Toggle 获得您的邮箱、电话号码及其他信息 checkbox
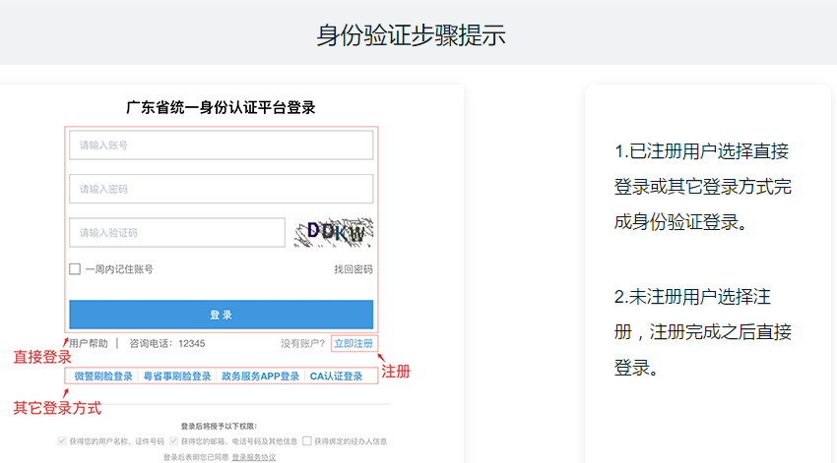 174,441
